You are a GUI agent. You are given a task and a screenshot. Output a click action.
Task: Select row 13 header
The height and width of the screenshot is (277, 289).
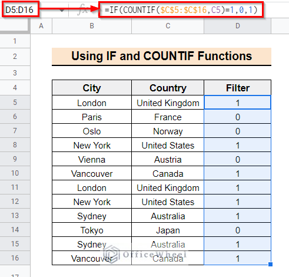(15, 216)
